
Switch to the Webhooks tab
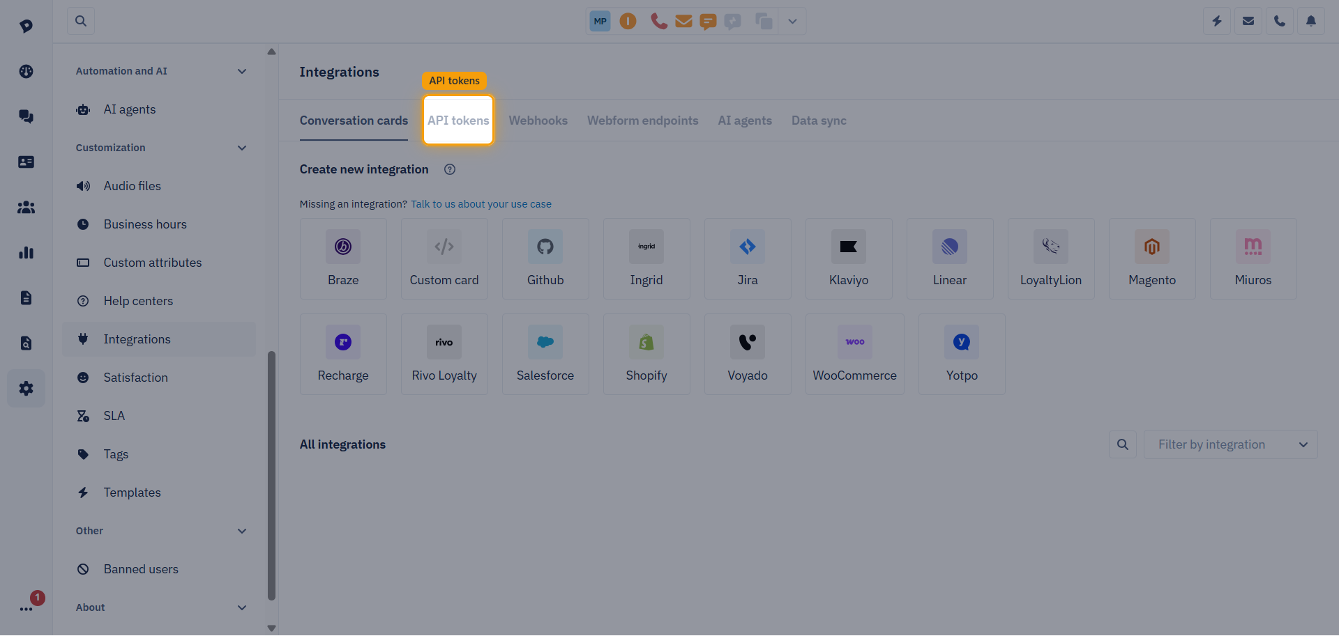pos(538,121)
